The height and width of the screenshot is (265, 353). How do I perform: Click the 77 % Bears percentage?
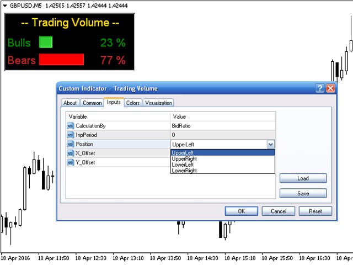[x=113, y=60]
